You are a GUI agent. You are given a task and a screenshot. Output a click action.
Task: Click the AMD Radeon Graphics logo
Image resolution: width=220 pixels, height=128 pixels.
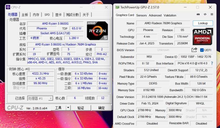pyautogui.click(x=203, y=36)
